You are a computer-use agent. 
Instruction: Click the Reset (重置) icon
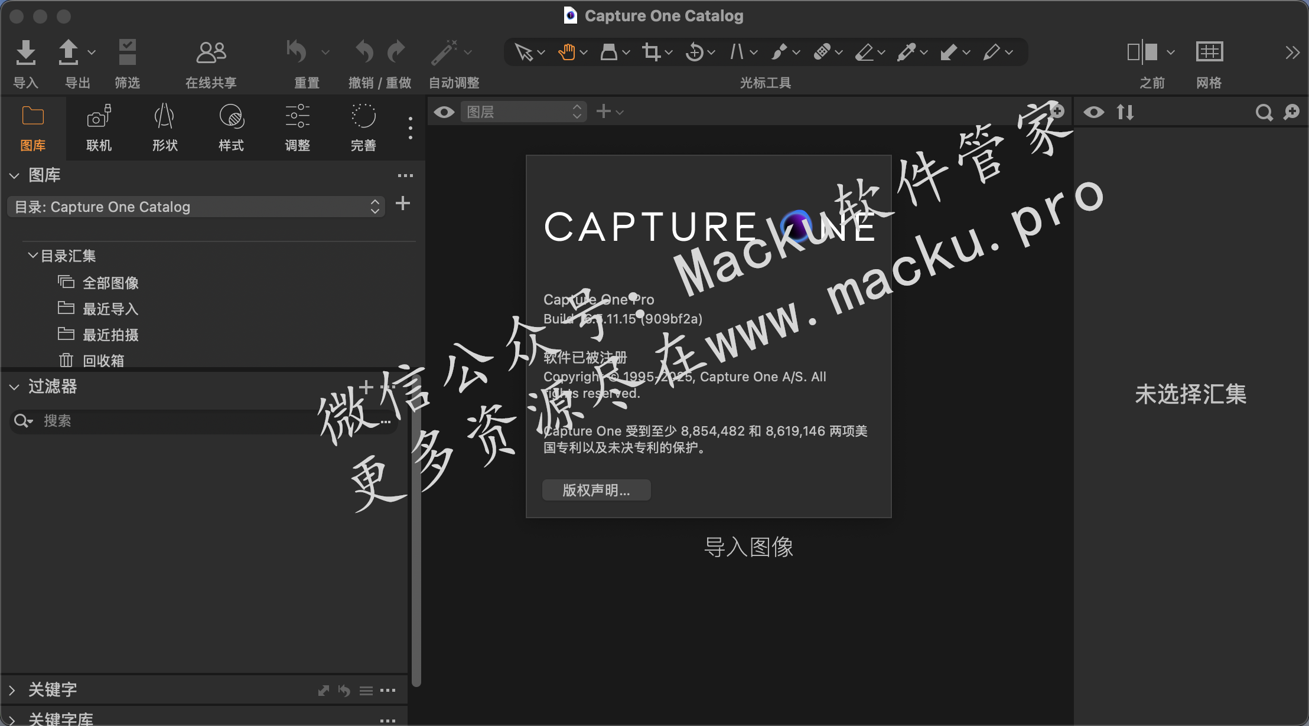tap(297, 52)
